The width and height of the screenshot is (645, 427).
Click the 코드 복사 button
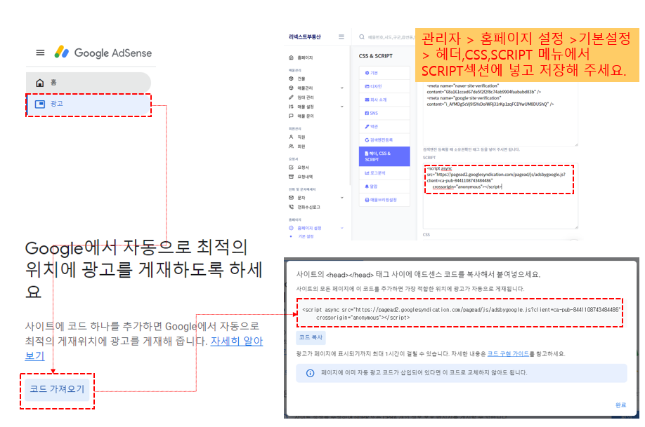(x=311, y=337)
